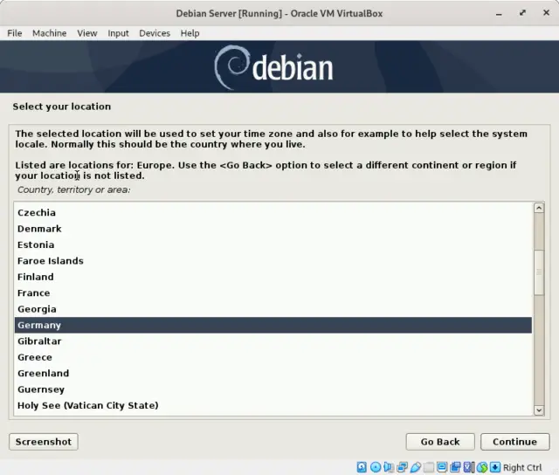Click the Screenshot button
559x475 pixels.
(44, 442)
